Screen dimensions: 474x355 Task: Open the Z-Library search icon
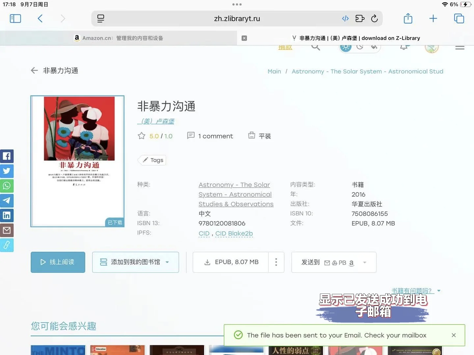point(316,47)
